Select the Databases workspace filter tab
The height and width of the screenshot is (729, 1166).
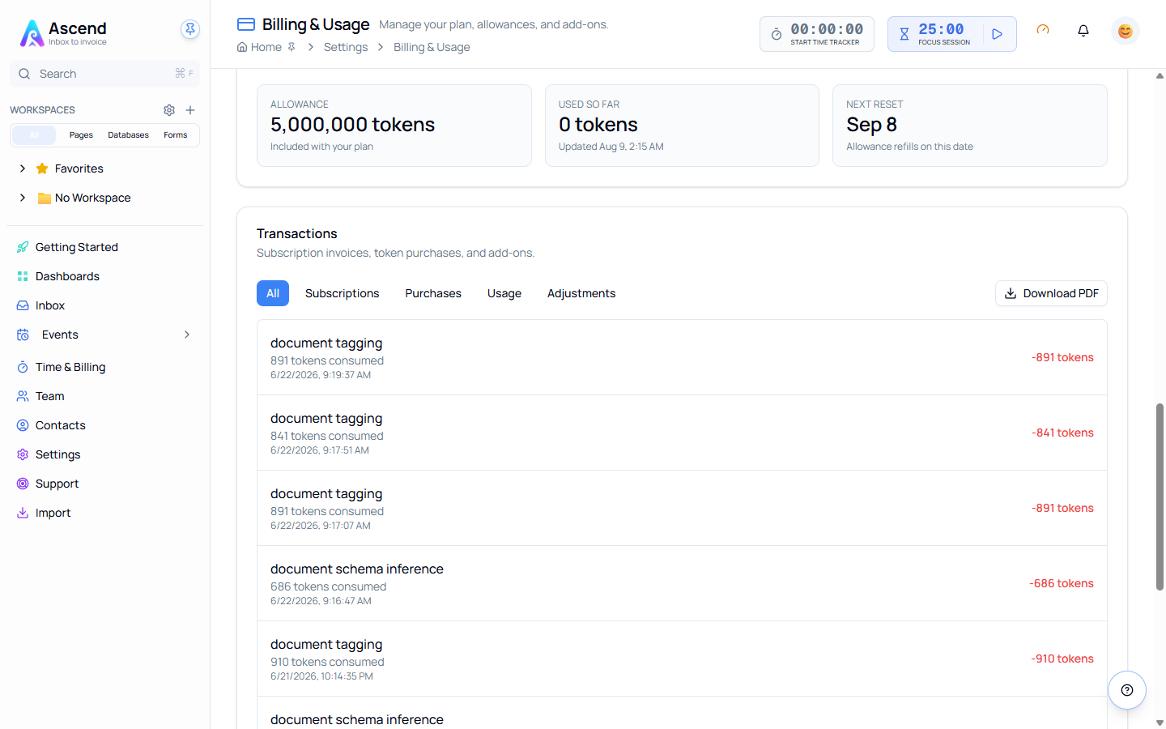128,135
